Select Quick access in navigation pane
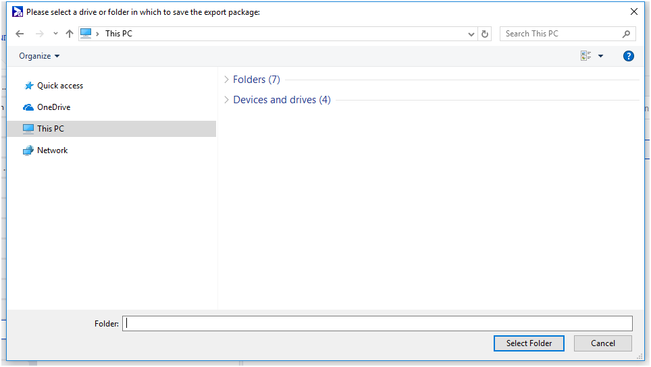 pyautogui.click(x=59, y=86)
